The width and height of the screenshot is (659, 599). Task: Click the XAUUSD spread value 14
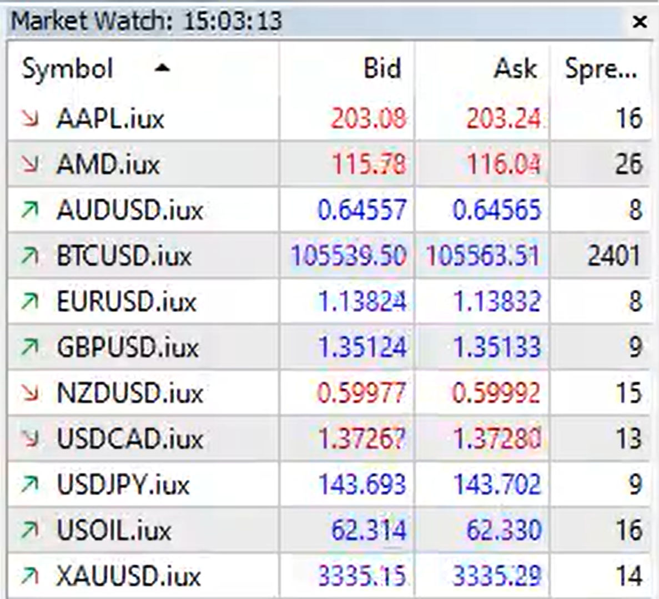coord(628,577)
